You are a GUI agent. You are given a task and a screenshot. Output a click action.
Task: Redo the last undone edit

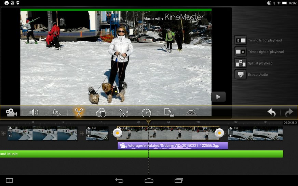coord(289,113)
